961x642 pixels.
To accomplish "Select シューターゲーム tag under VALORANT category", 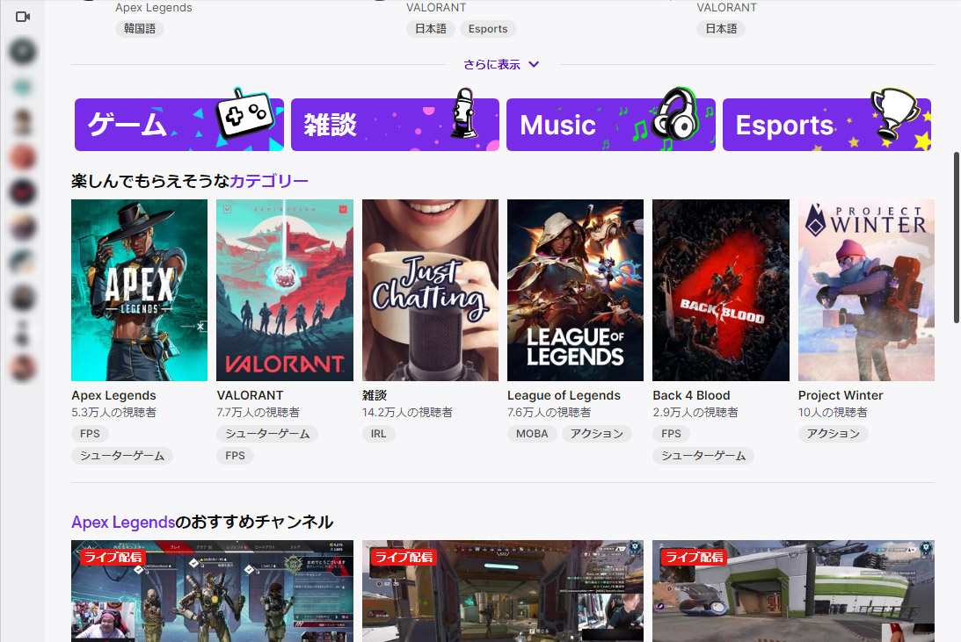I will pos(267,434).
